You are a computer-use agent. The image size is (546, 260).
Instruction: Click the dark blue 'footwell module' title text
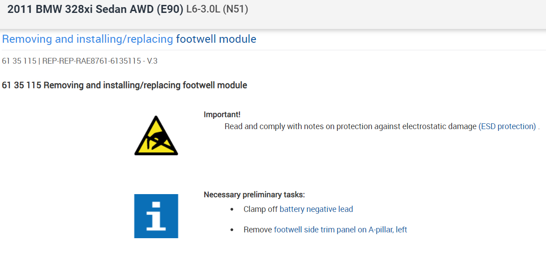tap(216, 39)
